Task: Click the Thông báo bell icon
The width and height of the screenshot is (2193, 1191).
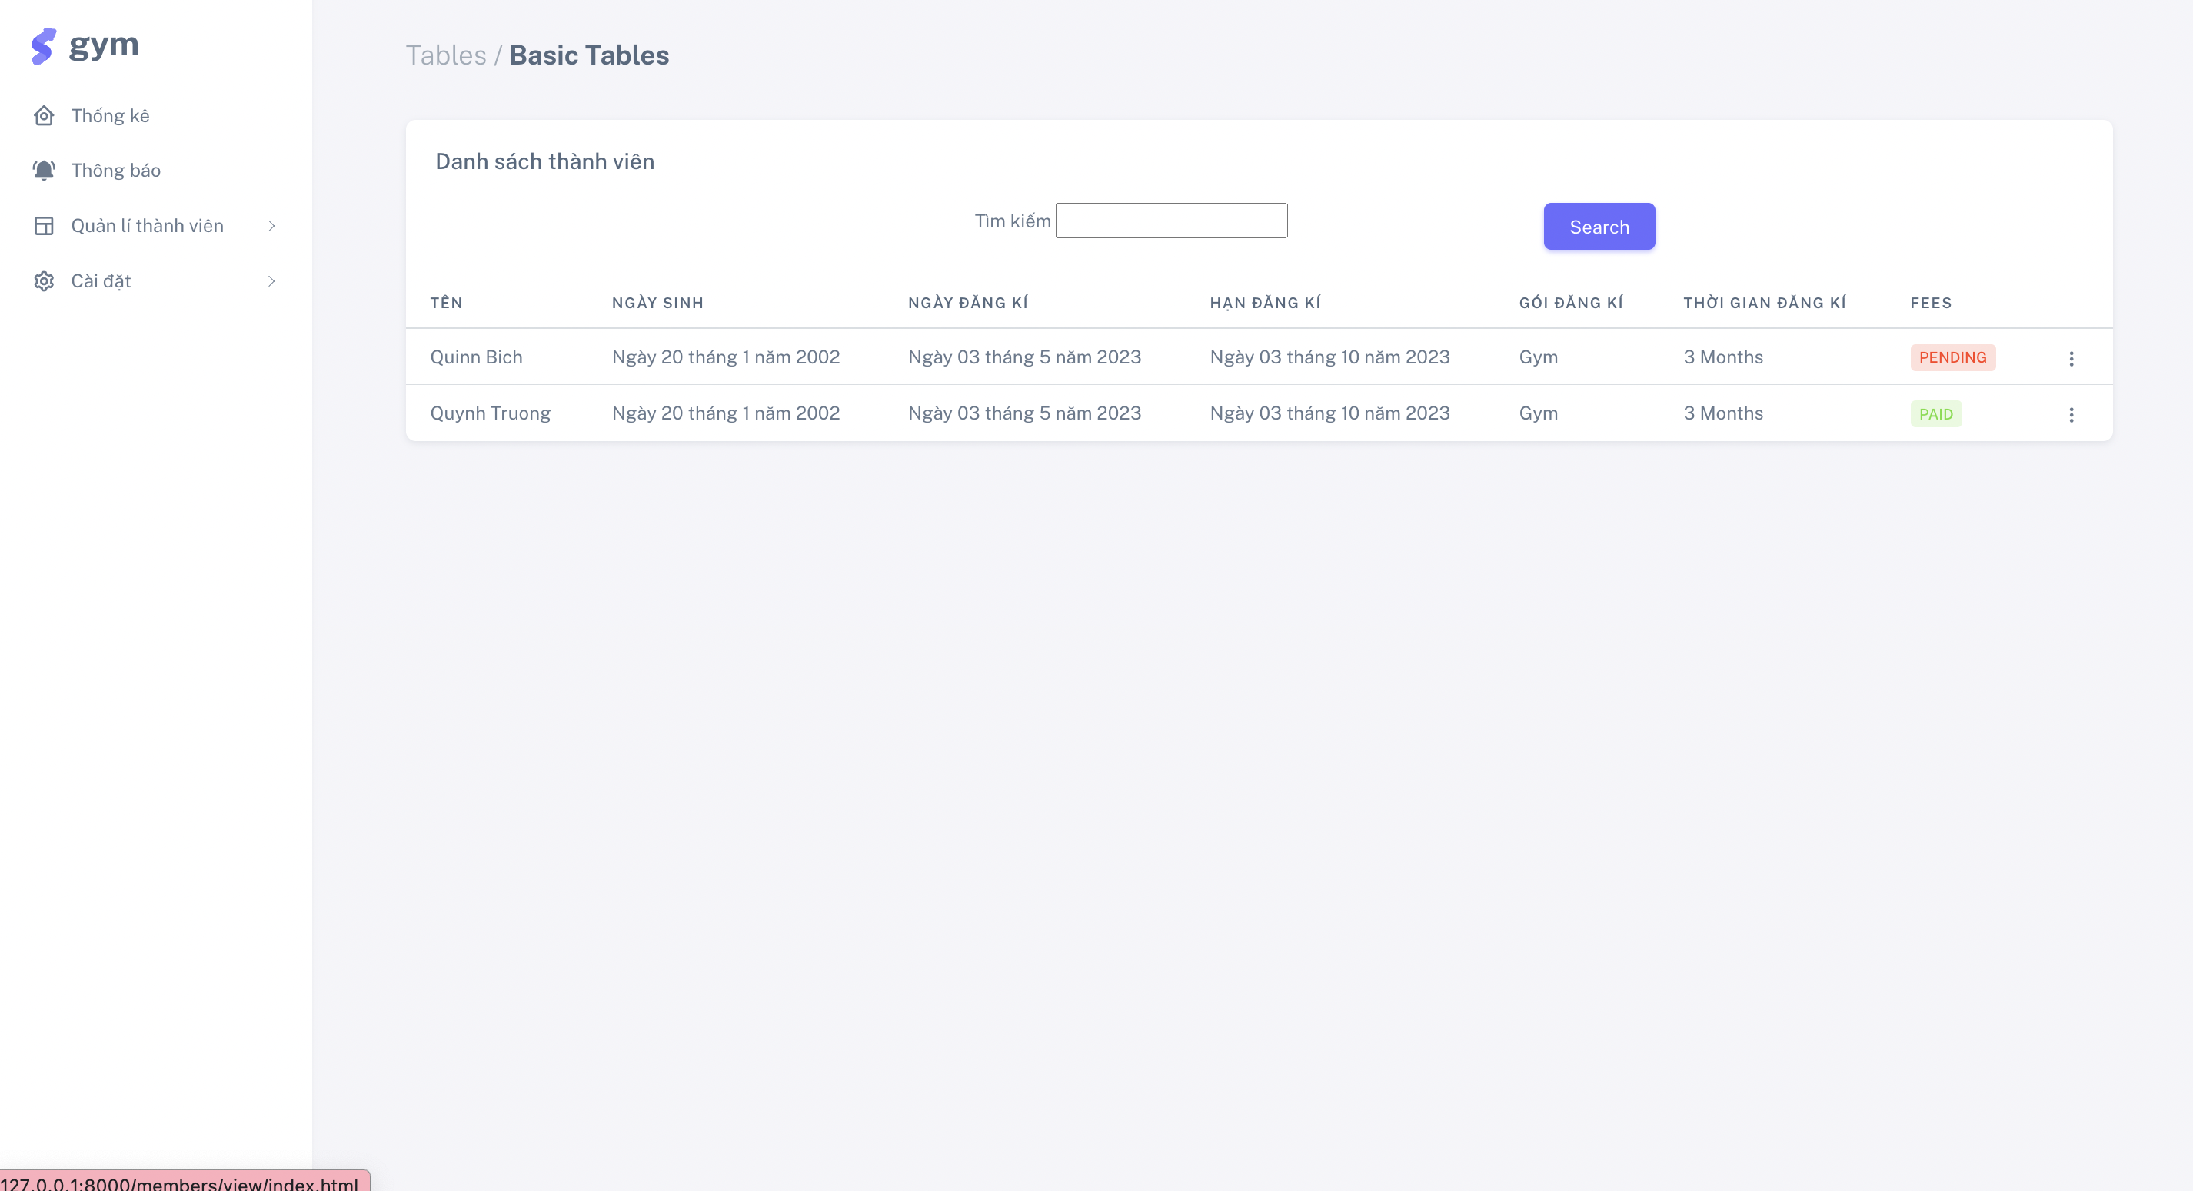Action: point(45,170)
